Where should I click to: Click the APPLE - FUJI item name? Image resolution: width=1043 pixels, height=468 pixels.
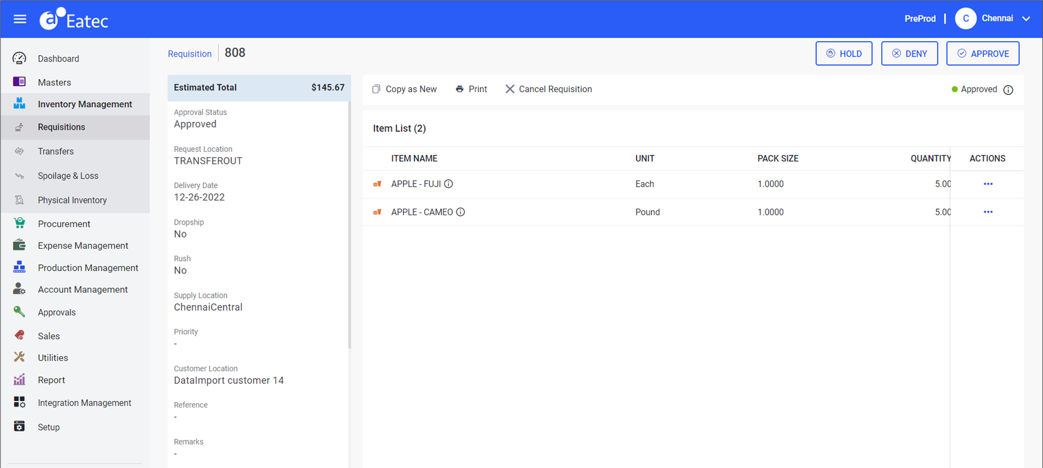coord(416,184)
